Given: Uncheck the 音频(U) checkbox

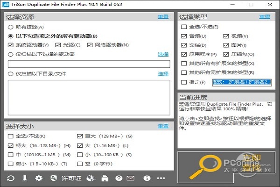Looking at the screenshot, I should click(184, 36).
